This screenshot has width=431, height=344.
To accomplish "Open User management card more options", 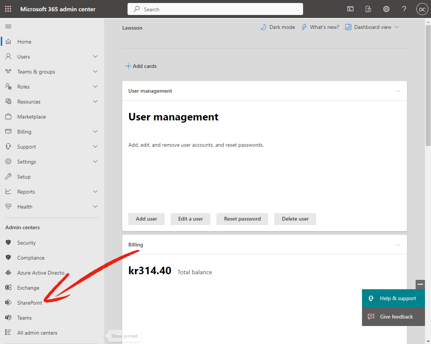I will (398, 91).
